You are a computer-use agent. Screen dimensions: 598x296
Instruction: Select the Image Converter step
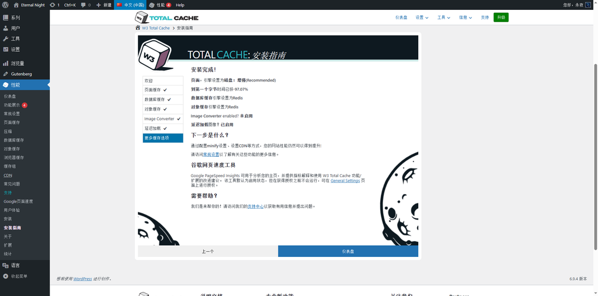tap(163, 119)
